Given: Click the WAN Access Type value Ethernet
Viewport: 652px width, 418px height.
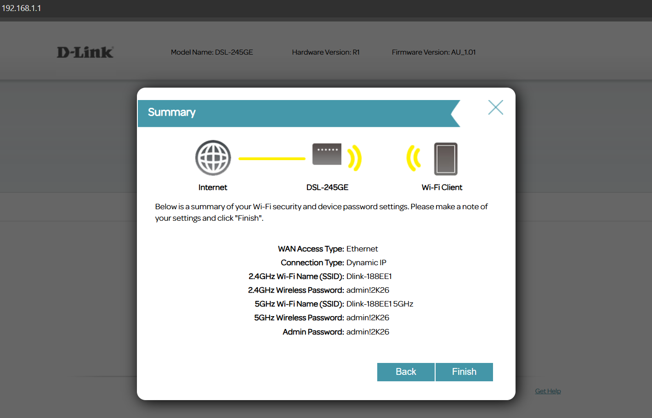Looking at the screenshot, I should pos(362,249).
